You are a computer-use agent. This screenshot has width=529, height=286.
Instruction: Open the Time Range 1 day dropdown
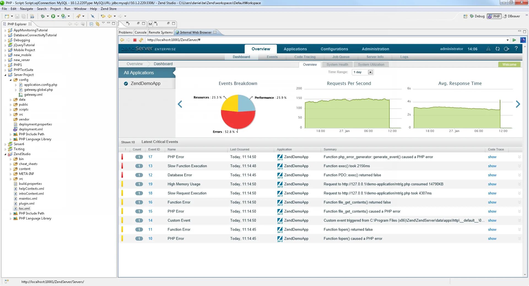point(371,72)
